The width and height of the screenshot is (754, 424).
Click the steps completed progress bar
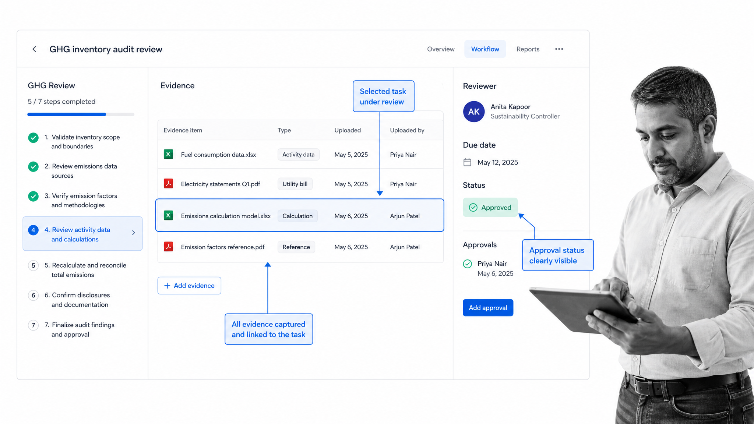coord(81,114)
